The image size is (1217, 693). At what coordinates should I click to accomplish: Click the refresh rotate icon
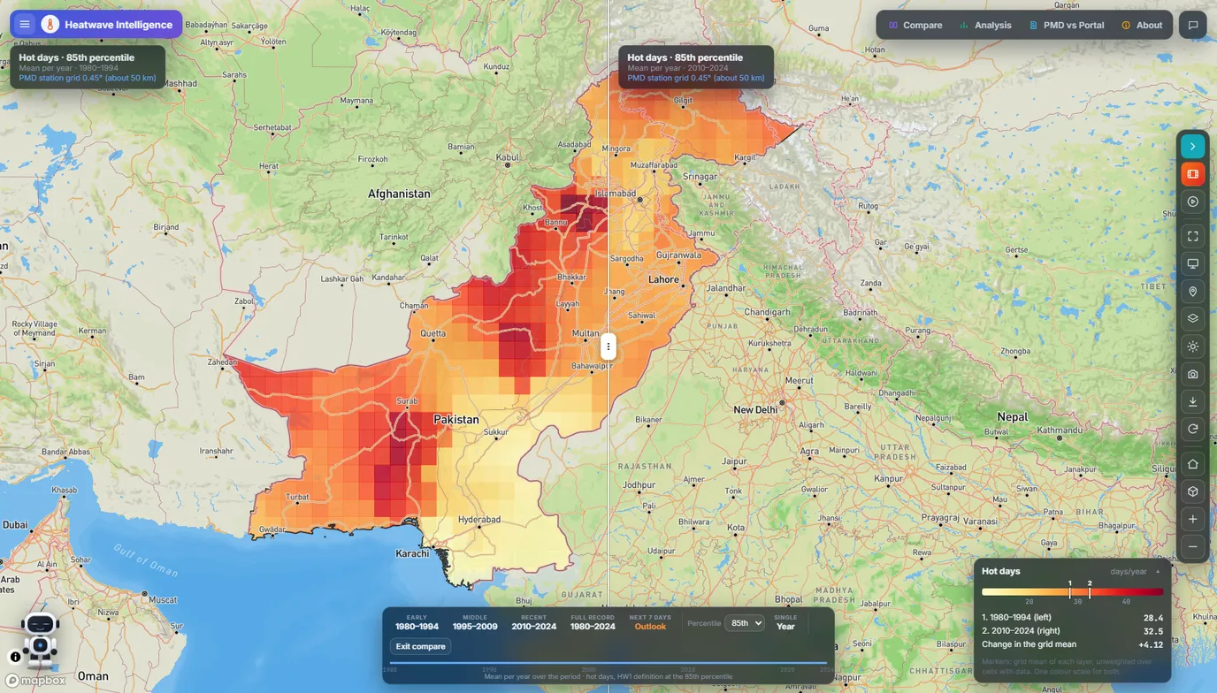click(1193, 429)
